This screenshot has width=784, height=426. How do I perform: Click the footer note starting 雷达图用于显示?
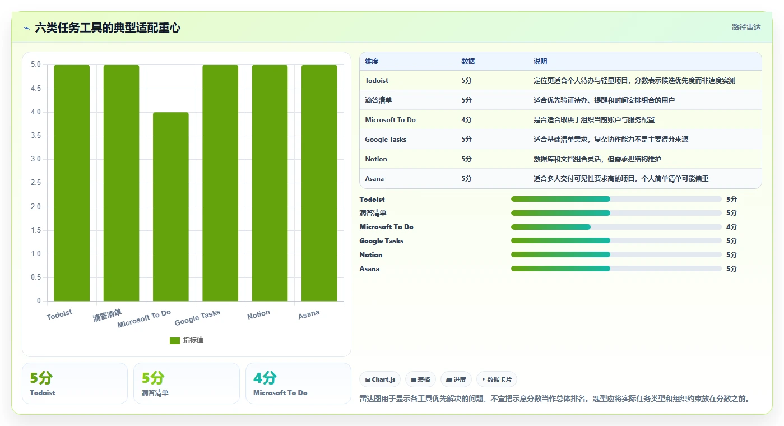(x=554, y=399)
